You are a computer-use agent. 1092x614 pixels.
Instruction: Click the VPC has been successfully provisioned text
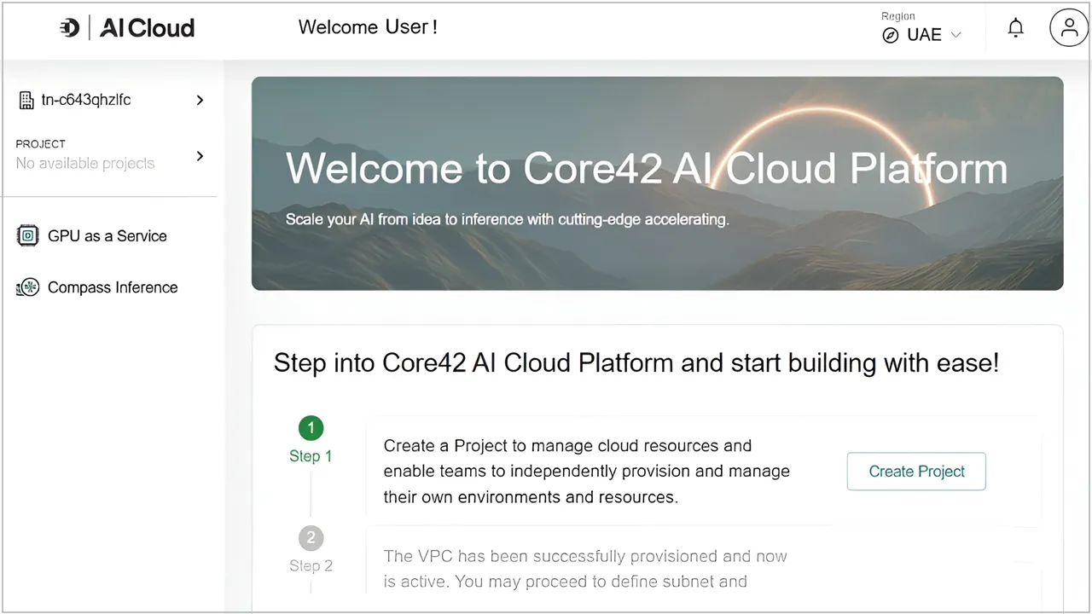click(585, 569)
